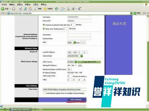Open the Search magnifier icon
The height and width of the screenshot is (111, 149).
(35, 9)
